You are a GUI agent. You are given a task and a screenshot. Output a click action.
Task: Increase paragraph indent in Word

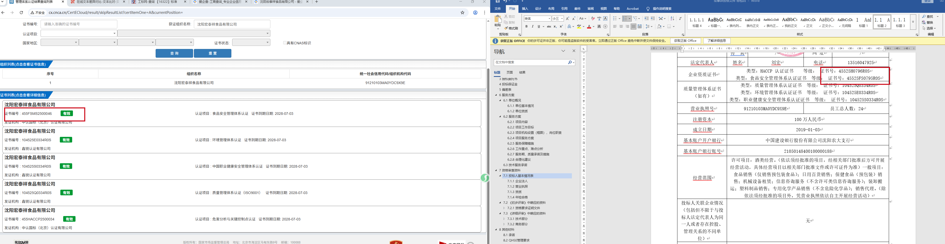pos(653,18)
